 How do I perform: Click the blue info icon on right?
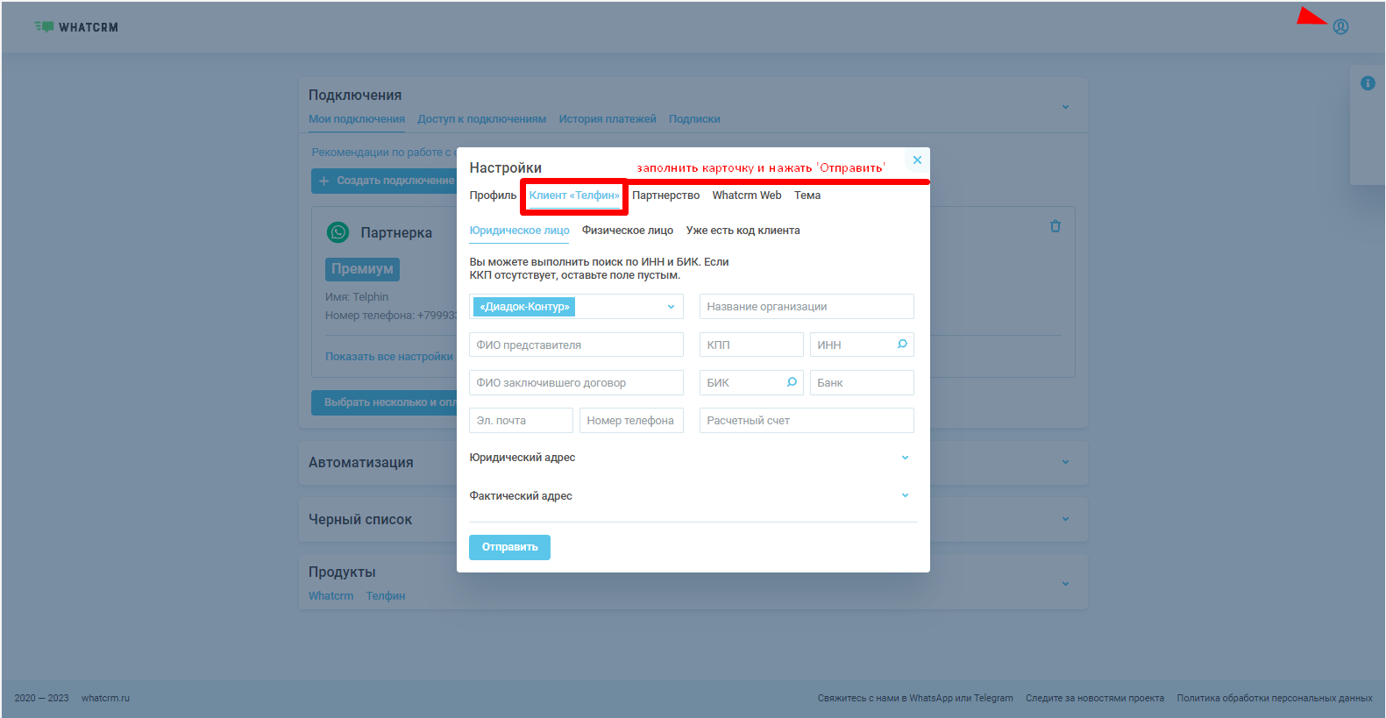tap(1367, 83)
